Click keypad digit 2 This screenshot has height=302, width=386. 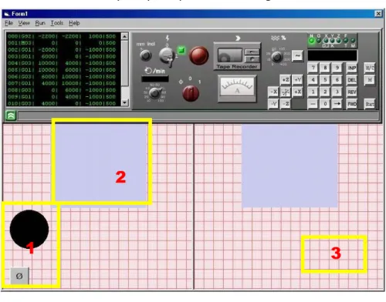point(325,92)
